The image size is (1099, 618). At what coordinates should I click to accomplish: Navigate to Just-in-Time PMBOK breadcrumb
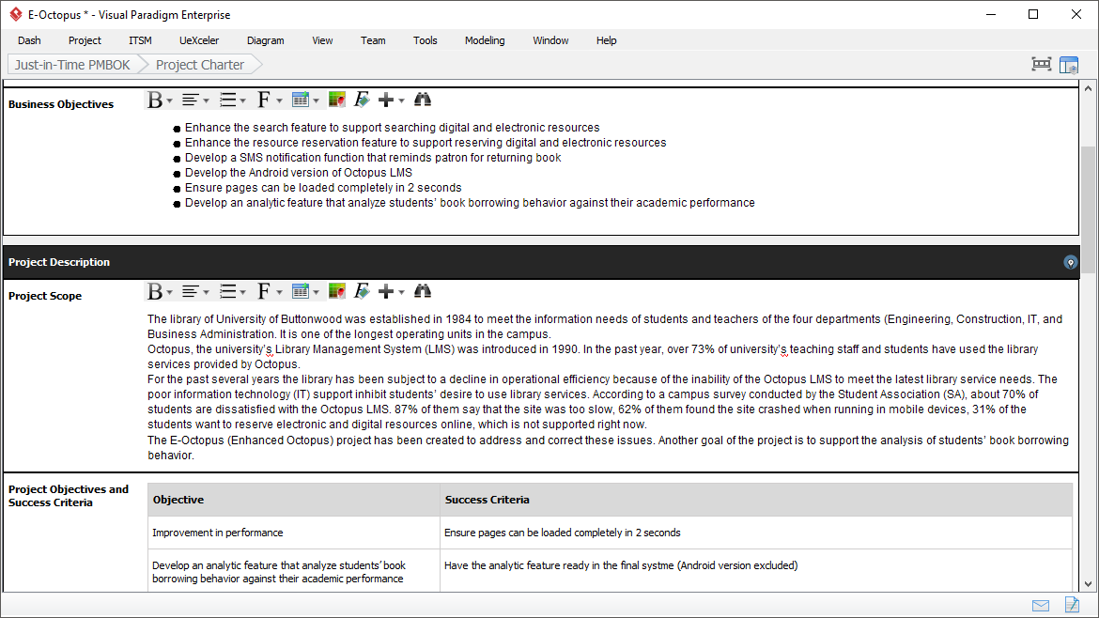tap(70, 64)
